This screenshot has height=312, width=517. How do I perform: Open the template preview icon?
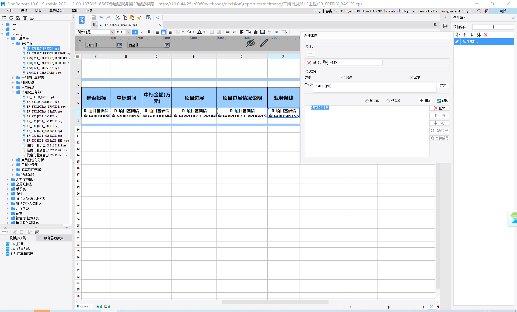148,17
